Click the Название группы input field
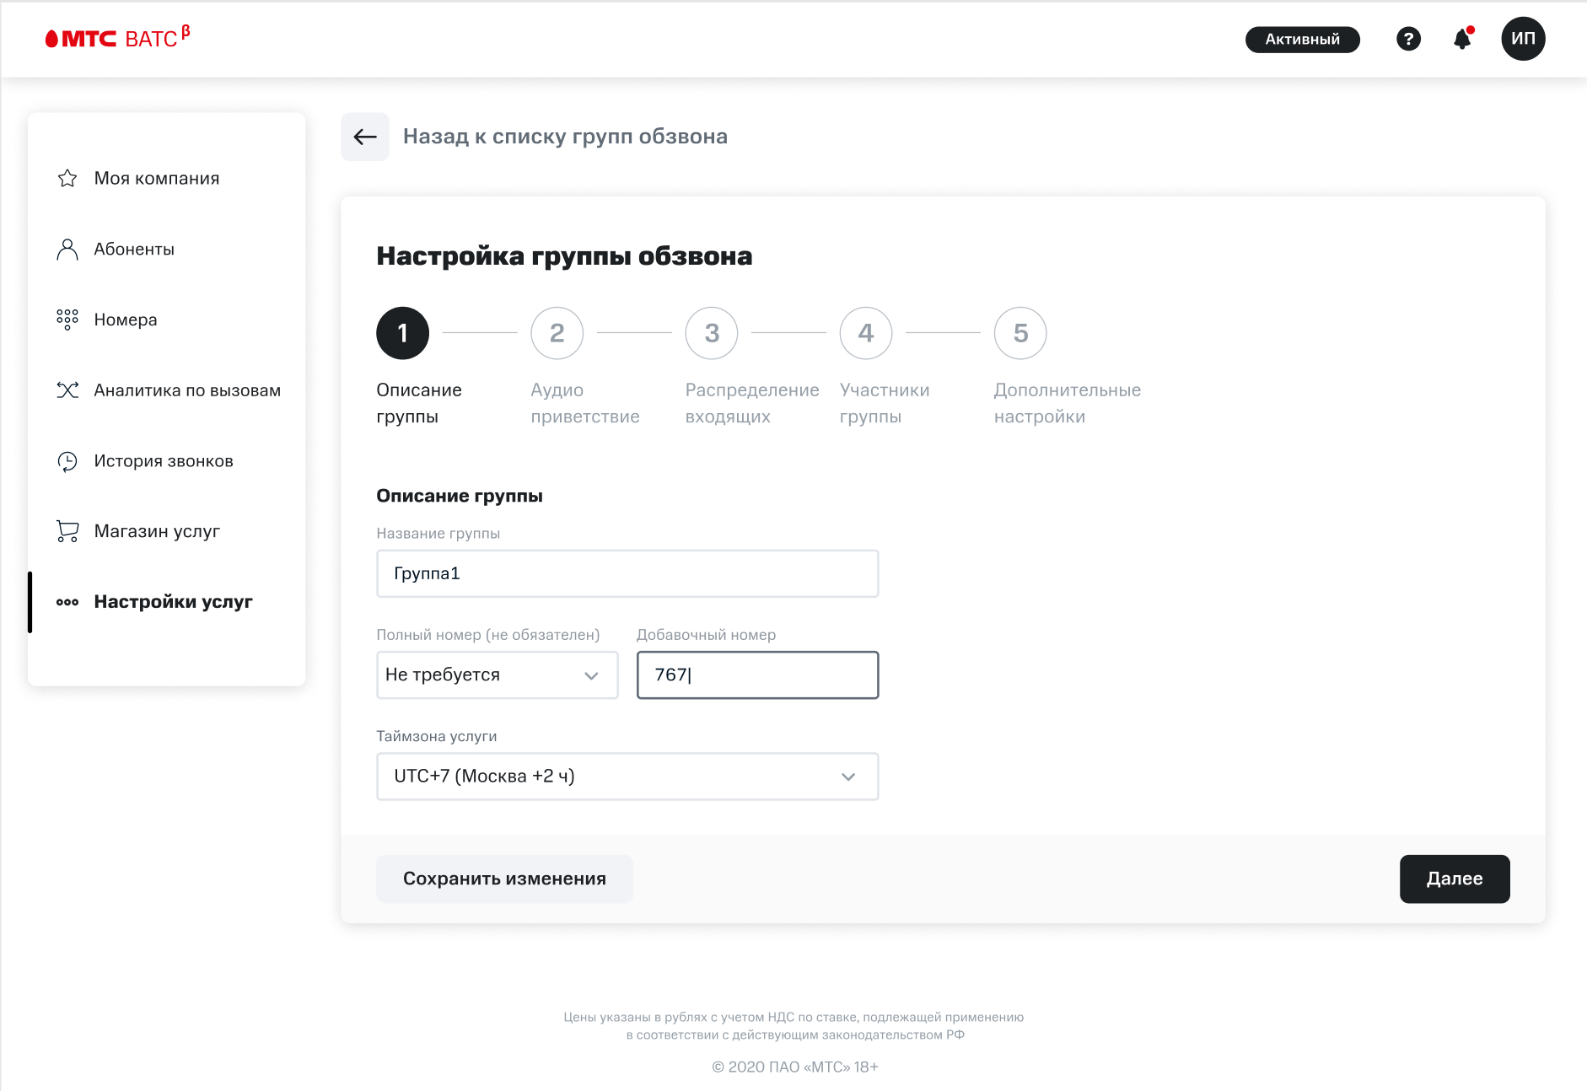Image resolution: width=1587 pixels, height=1091 pixels. [627, 573]
